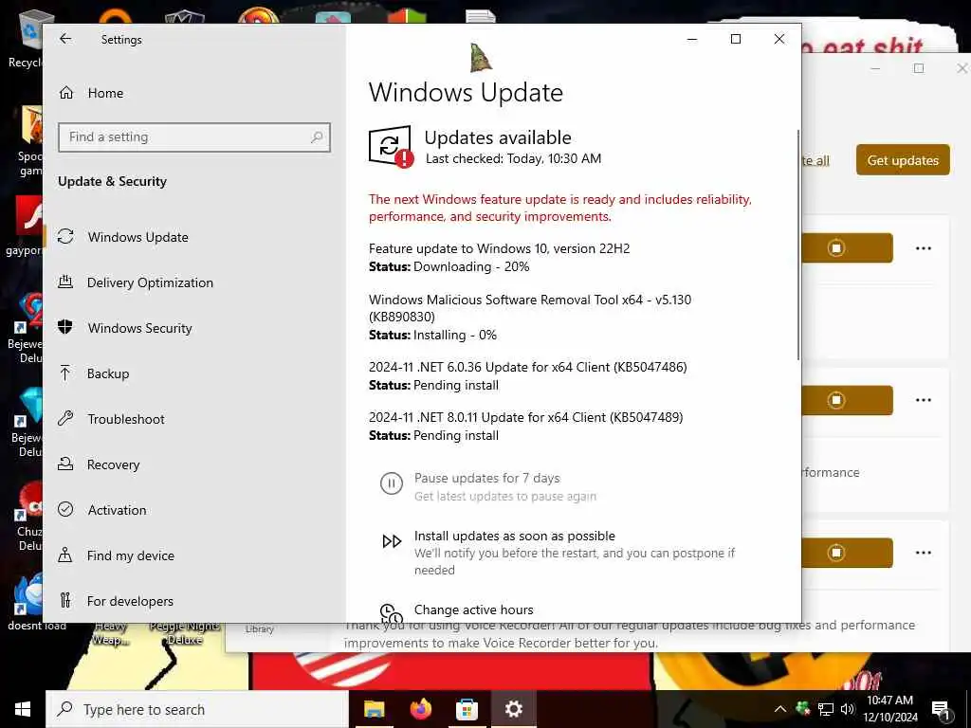971x728 pixels.
Task: Click the tree-shaped icon above the Windows Update title
Action: (481, 58)
